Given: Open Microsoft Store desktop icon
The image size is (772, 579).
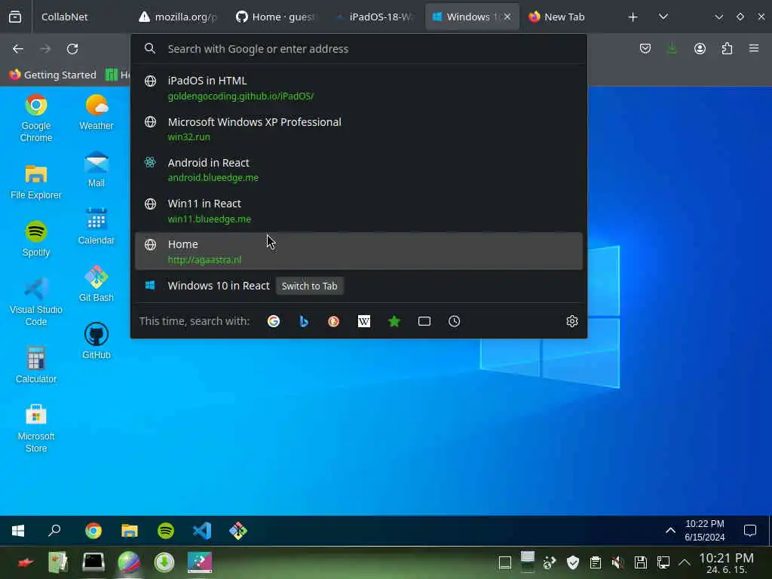Looking at the screenshot, I should [36, 428].
